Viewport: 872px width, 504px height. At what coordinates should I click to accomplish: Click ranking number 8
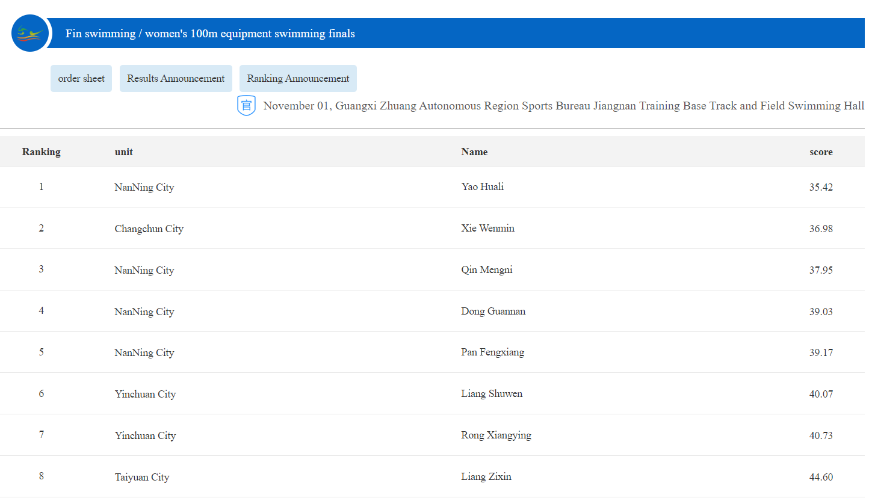[42, 476]
